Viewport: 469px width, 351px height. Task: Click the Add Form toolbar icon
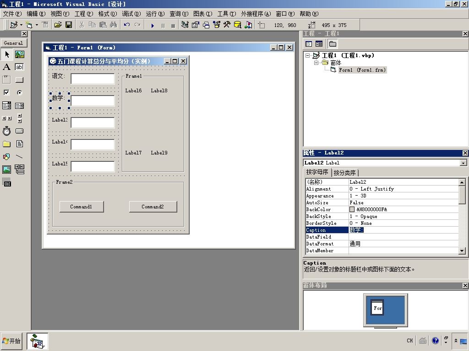[29, 25]
